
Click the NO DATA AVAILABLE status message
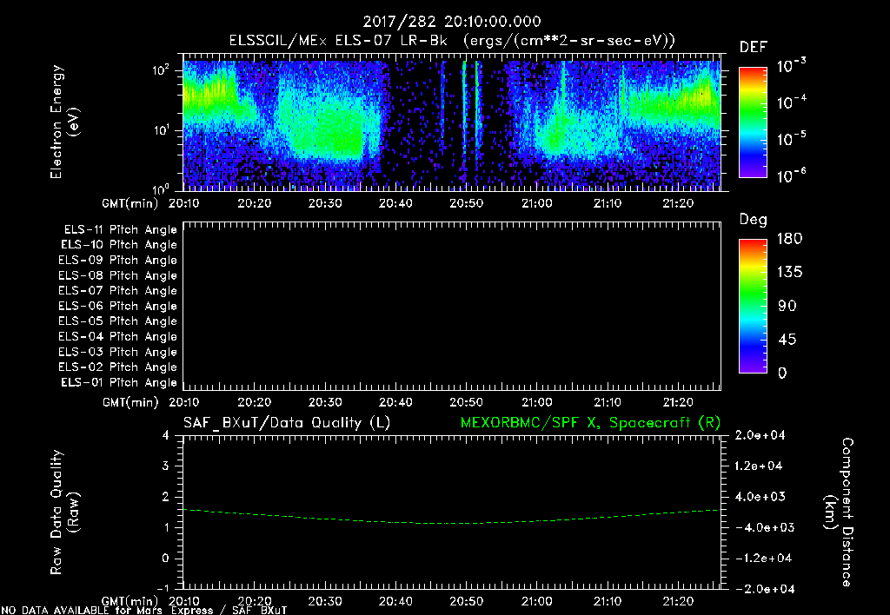[145, 611]
